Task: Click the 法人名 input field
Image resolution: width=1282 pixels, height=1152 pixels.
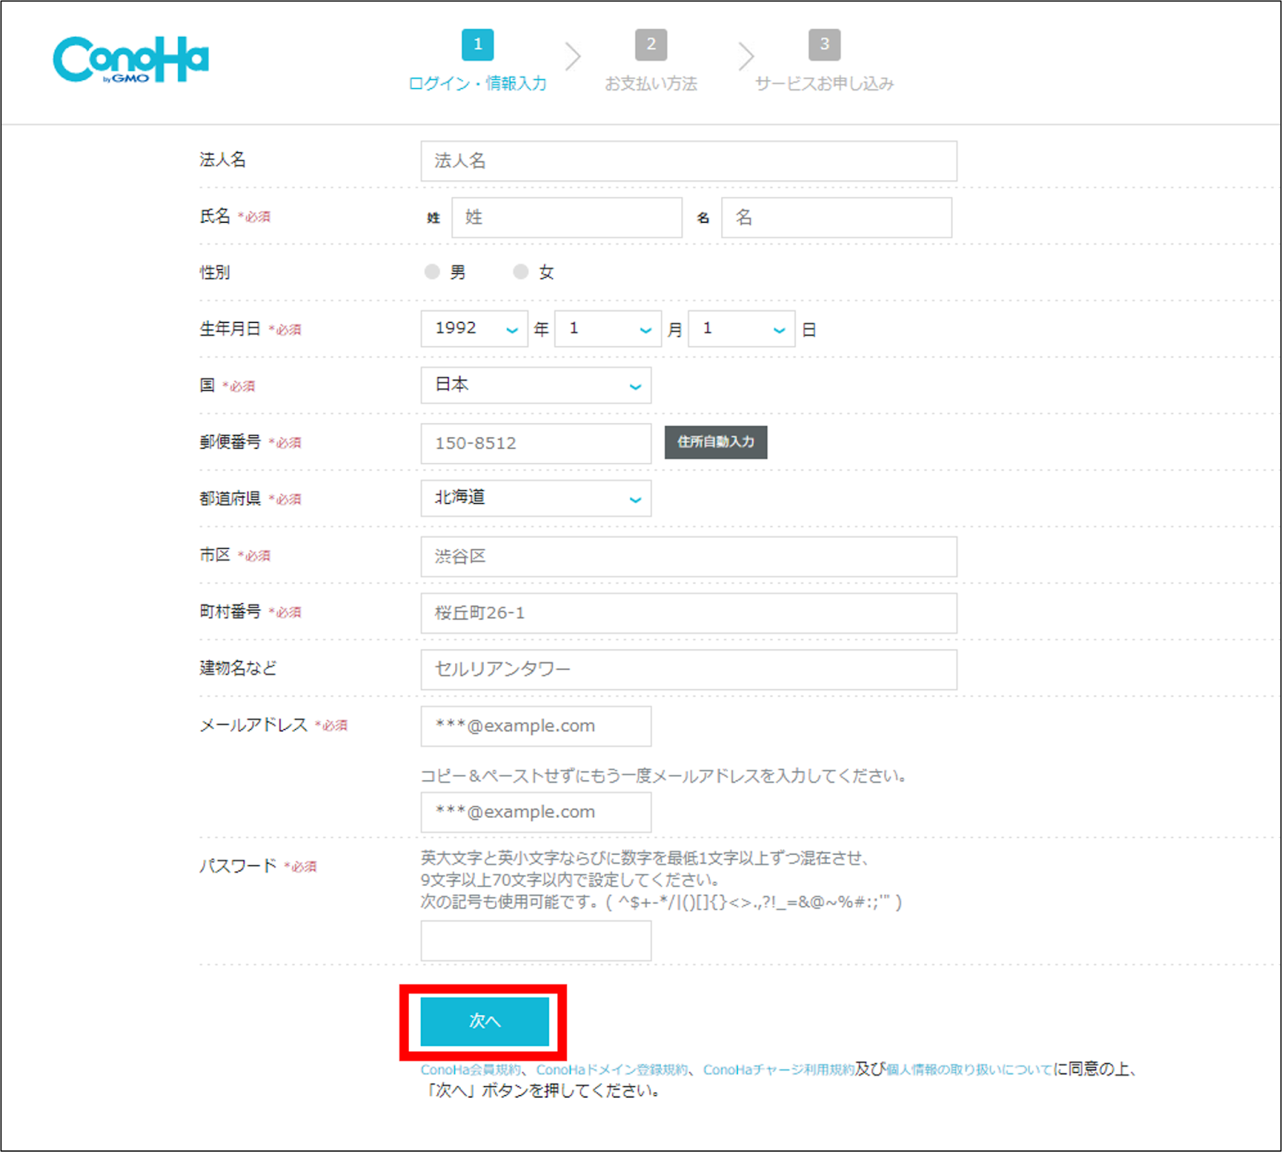Action: 688,160
